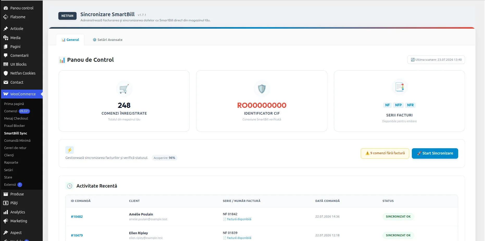Open the Comenzi submenu item
The width and height of the screenshot is (485, 241).
point(11,111)
